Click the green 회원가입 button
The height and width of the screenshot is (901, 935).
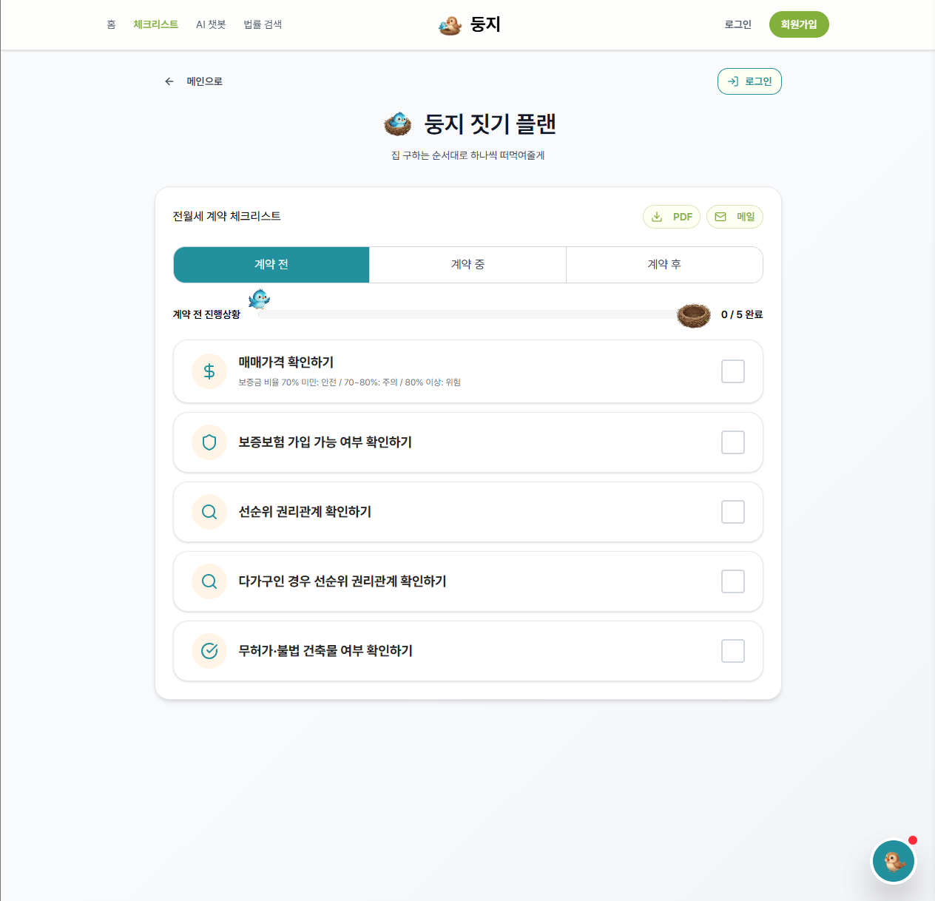point(799,24)
